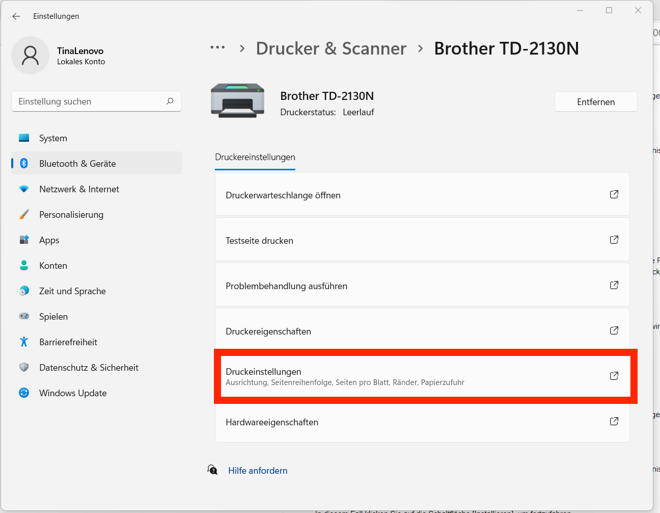
Task: Open Hilfe anfordern link
Action: pyautogui.click(x=258, y=471)
